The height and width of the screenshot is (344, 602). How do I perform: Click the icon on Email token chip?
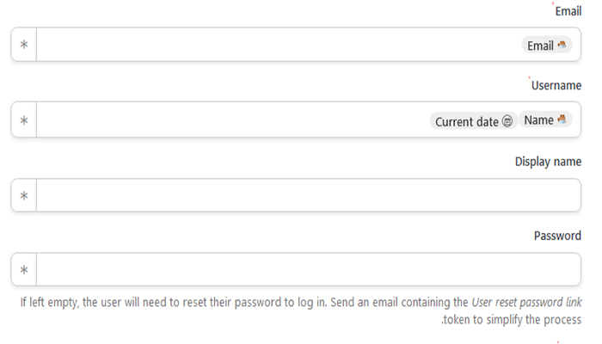(x=562, y=45)
